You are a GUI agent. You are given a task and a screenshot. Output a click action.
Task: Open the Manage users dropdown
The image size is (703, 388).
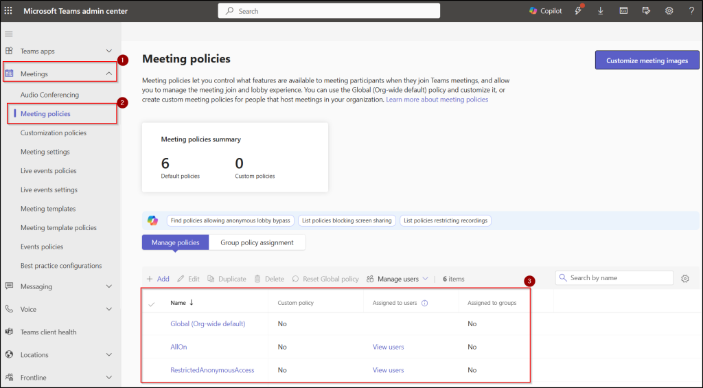397,279
